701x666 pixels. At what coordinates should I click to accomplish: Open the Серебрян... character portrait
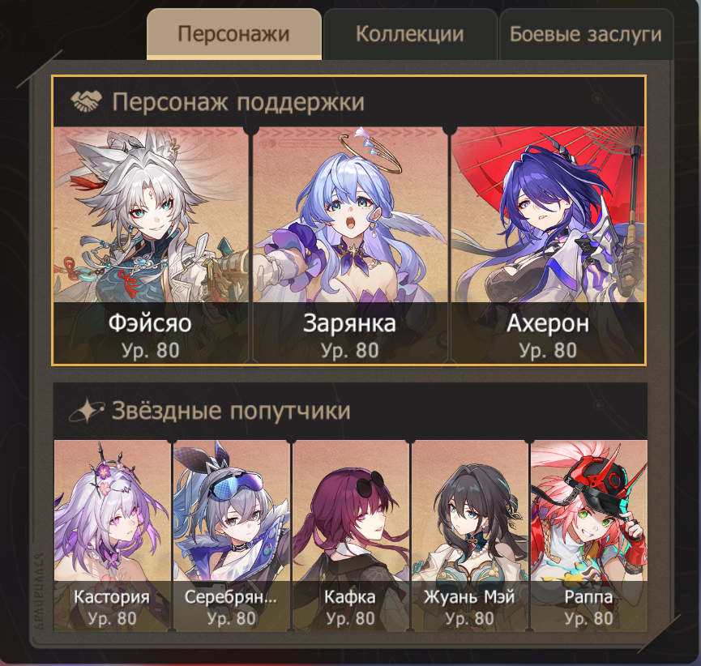231,535
